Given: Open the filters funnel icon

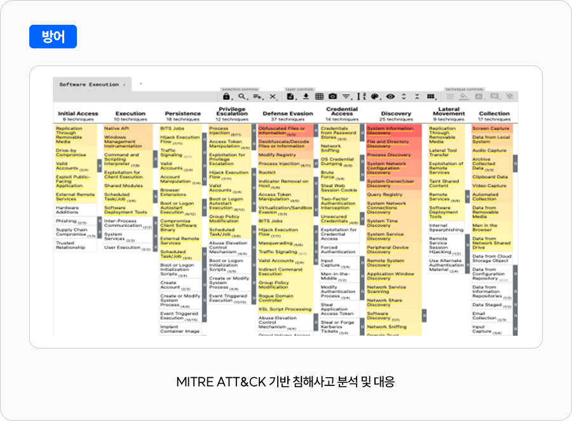Looking at the screenshot, I should point(346,97).
